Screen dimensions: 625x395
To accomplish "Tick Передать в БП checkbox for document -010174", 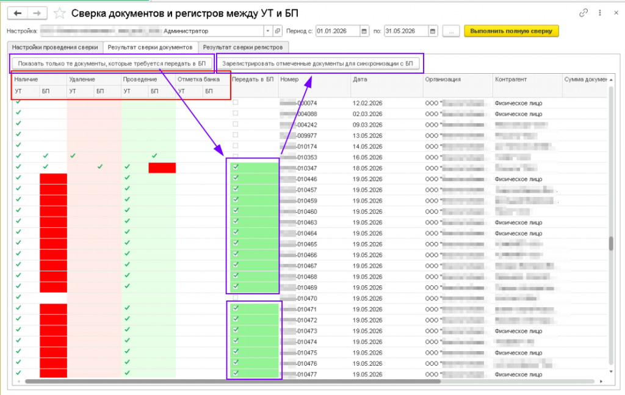I will point(236,146).
